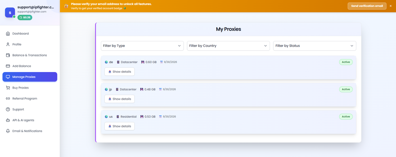Click the Balance & Transactions wallet icon
This screenshot has width=396, height=157.
pyautogui.click(x=8, y=55)
